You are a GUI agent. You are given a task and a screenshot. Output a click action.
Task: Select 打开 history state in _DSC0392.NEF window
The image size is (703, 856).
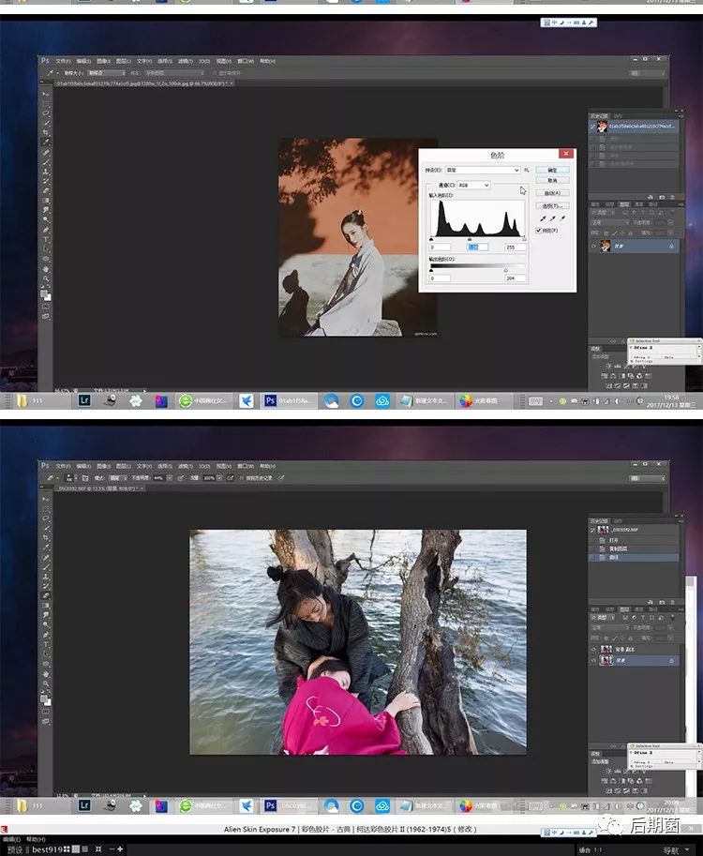pyautogui.click(x=634, y=540)
